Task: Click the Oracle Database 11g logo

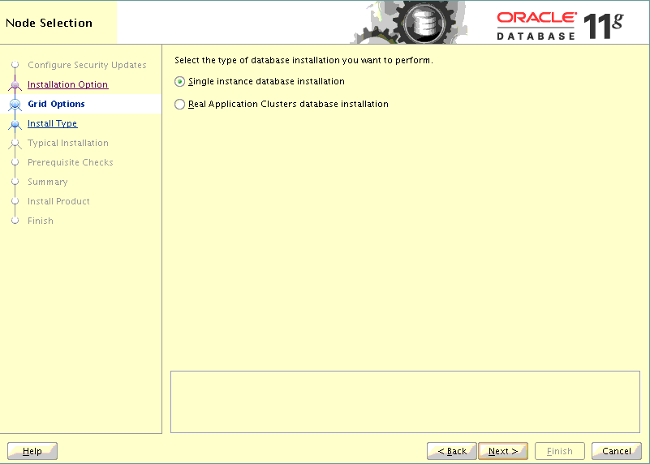Action: (560, 26)
